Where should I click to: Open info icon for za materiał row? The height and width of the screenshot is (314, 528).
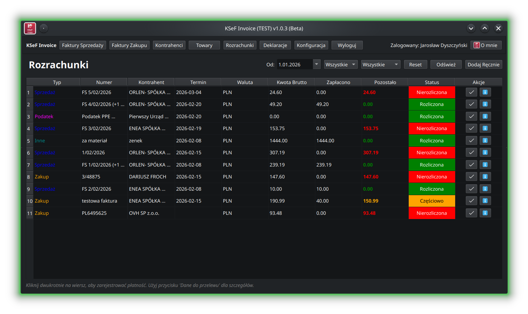485,141
